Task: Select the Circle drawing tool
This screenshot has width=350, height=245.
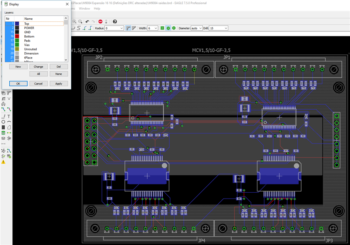Action: [3, 122]
